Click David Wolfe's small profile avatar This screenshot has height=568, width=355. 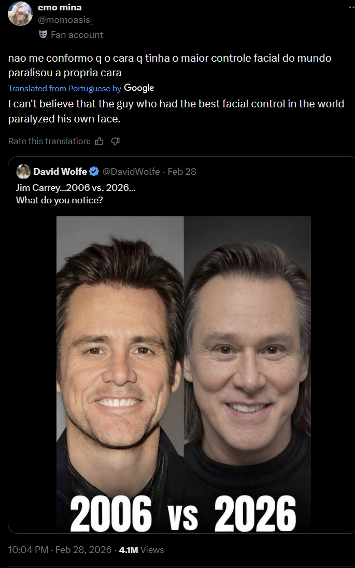coord(23,172)
